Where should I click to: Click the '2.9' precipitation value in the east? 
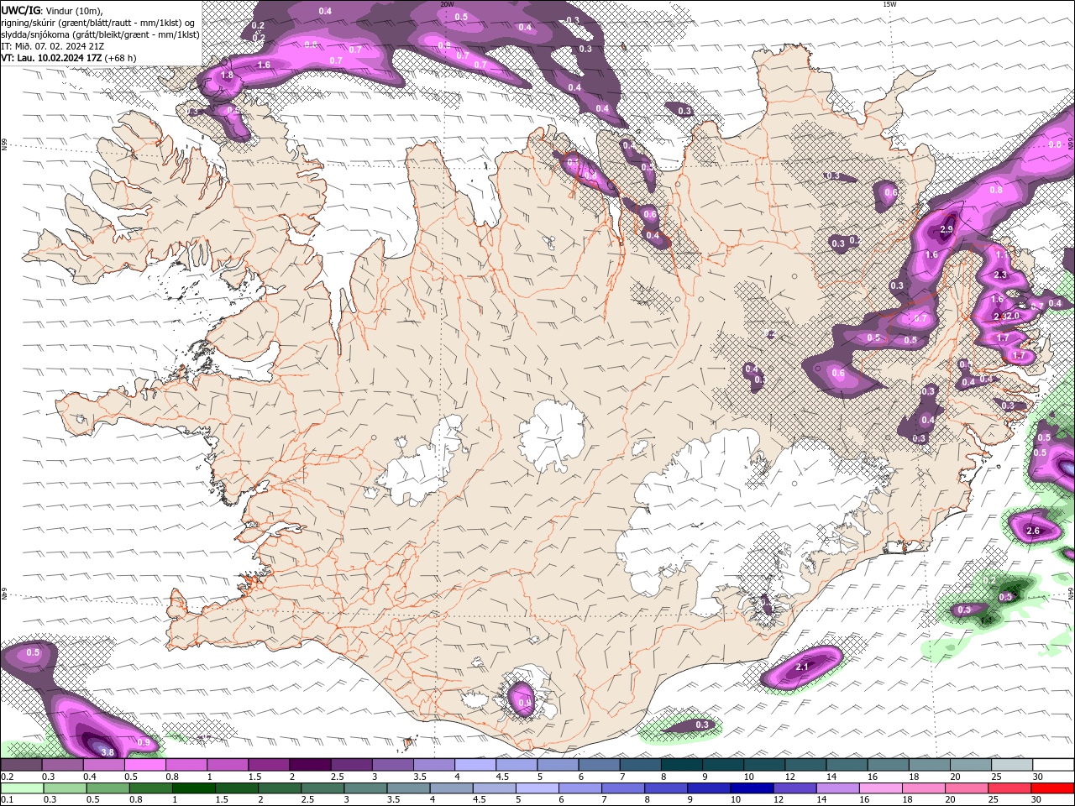(x=947, y=230)
